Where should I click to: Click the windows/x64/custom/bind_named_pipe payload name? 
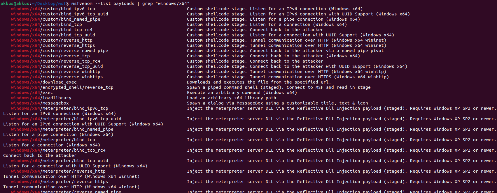coord(55,19)
